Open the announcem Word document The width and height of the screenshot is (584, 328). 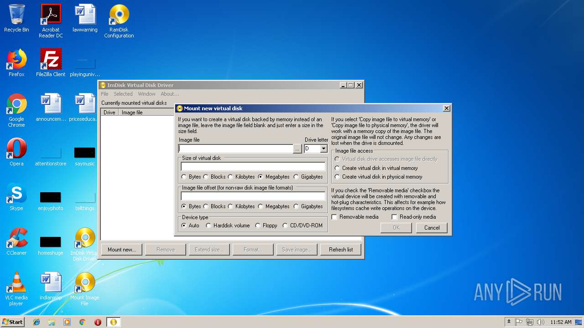(51, 108)
